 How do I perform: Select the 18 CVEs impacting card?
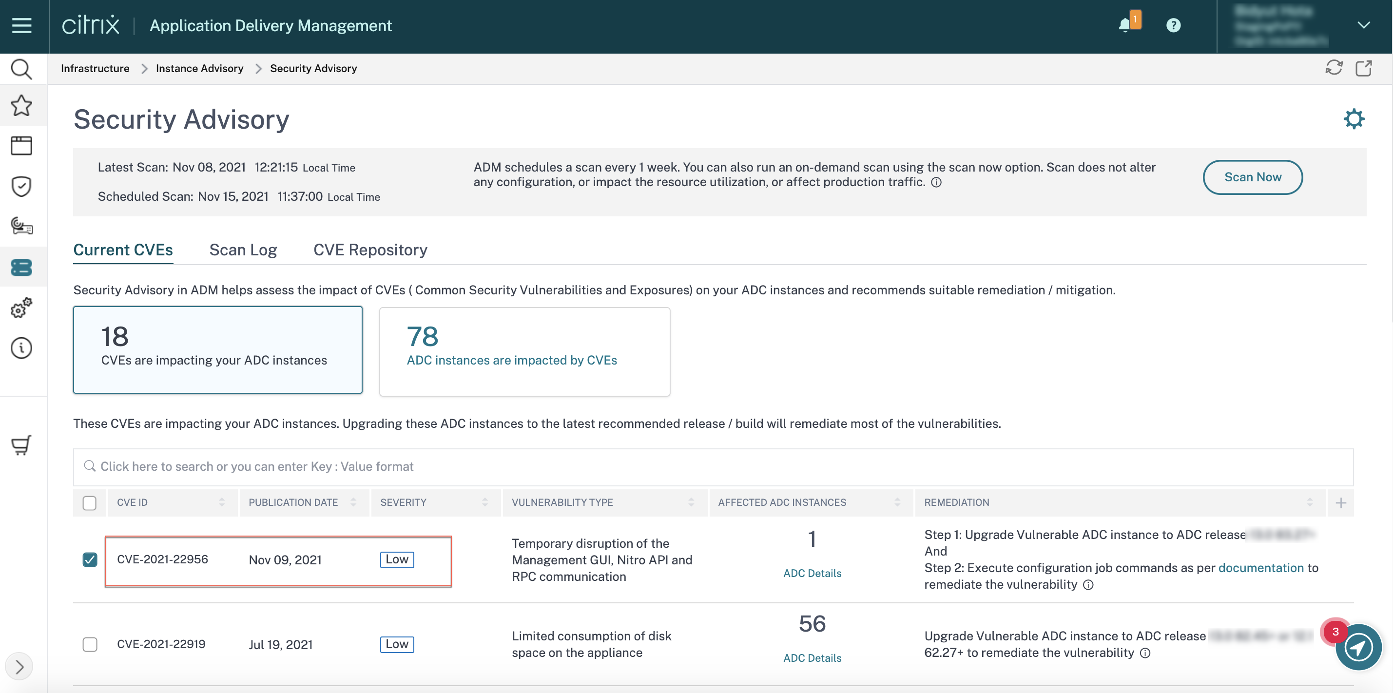click(x=217, y=350)
